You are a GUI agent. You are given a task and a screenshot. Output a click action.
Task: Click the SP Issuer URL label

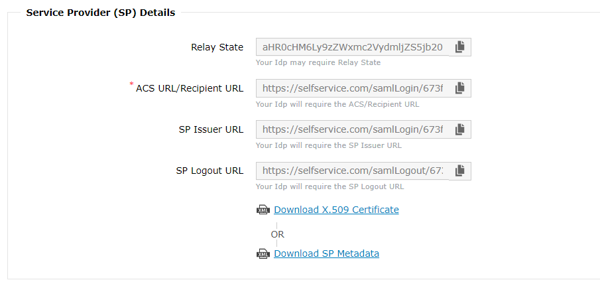pos(211,130)
